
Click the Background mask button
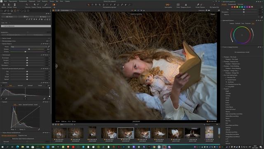click(x=26, y=17)
